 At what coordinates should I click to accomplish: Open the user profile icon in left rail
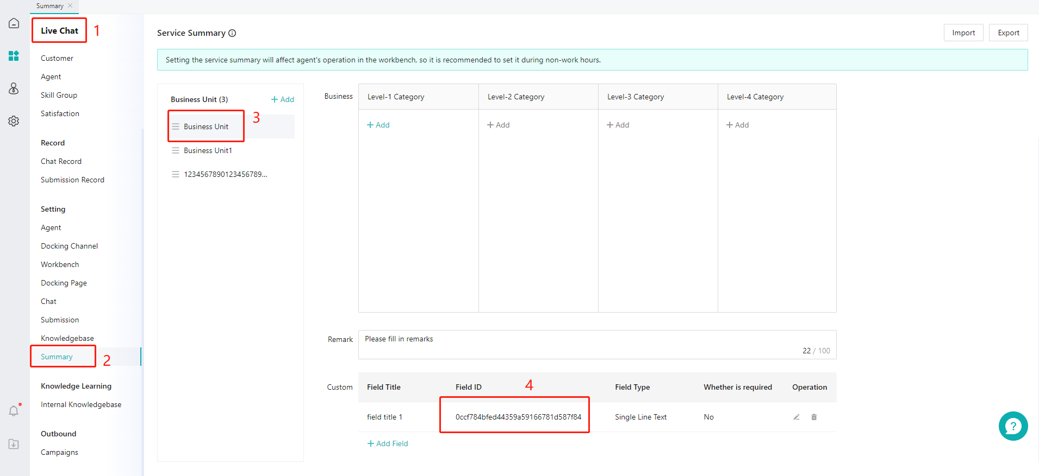(14, 88)
